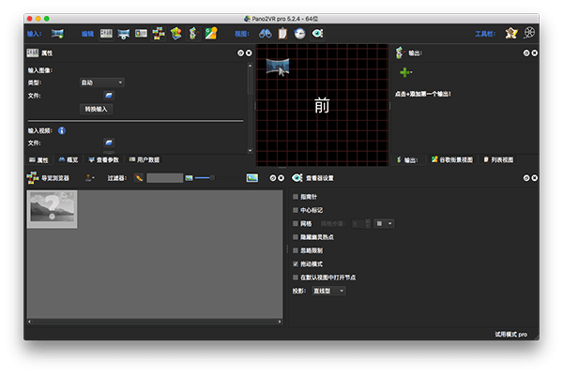563x375 pixels.
Task: Click the binoculars icon in the view toolbar
Action: coord(266,34)
